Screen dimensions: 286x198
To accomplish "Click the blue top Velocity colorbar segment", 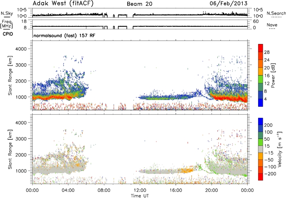I will [x=261, y=122].
